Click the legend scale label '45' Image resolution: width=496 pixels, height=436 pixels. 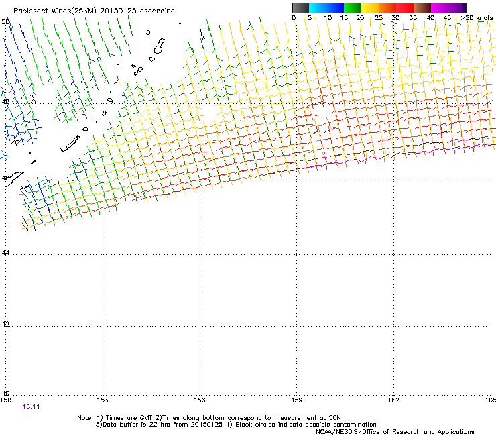447,18
